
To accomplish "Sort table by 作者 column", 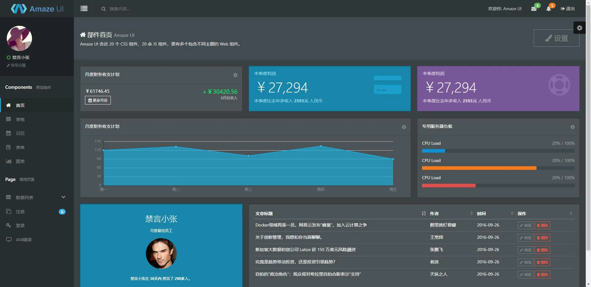I will pyautogui.click(x=471, y=213).
